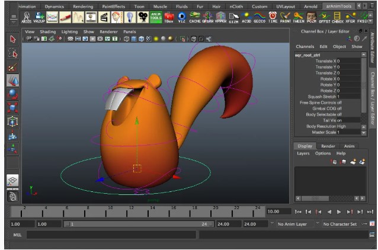Viewport: 378px width, 250px height.
Task: Click the TIME alarm clock shelf icon
Action: (x=273, y=17)
